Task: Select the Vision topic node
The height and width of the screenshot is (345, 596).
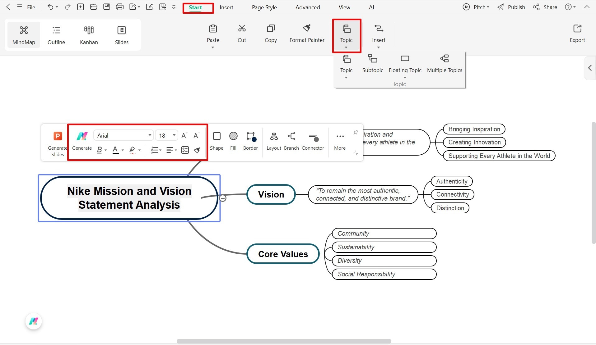Action: coord(271,194)
